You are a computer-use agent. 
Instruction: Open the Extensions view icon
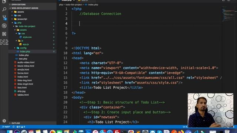click(x=4, y=34)
